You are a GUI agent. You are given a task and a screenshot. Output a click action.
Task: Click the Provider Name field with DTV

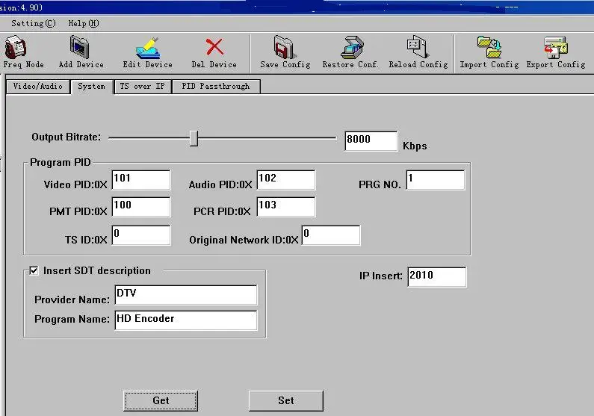pos(185,295)
